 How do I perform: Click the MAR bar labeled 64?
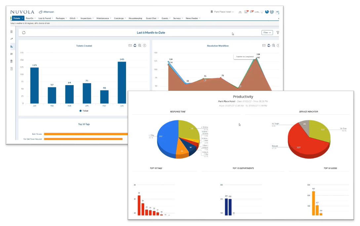[x=69, y=94]
